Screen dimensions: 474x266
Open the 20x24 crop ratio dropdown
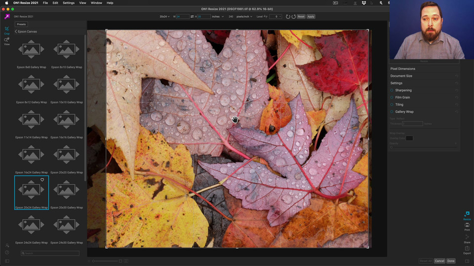click(164, 17)
